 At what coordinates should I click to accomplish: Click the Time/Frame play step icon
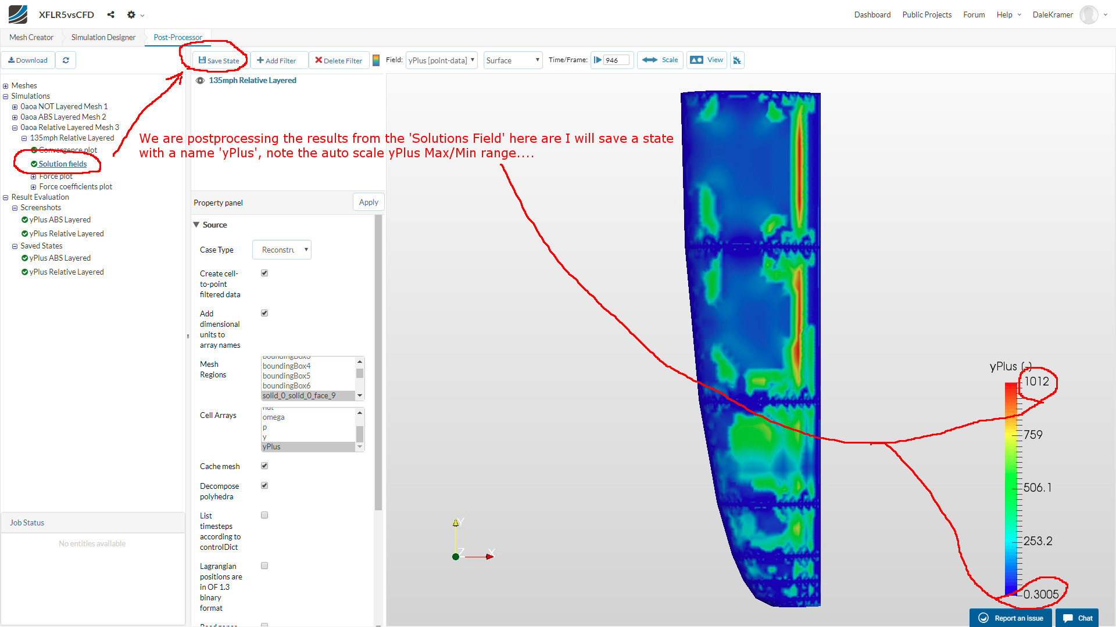598,60
